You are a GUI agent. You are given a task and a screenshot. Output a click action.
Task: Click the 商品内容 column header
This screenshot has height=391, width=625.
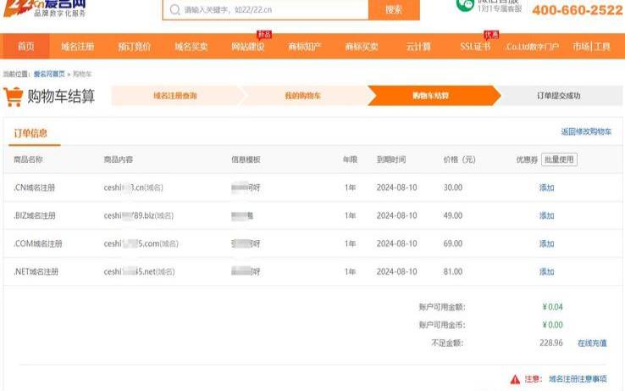coord(119,159)
